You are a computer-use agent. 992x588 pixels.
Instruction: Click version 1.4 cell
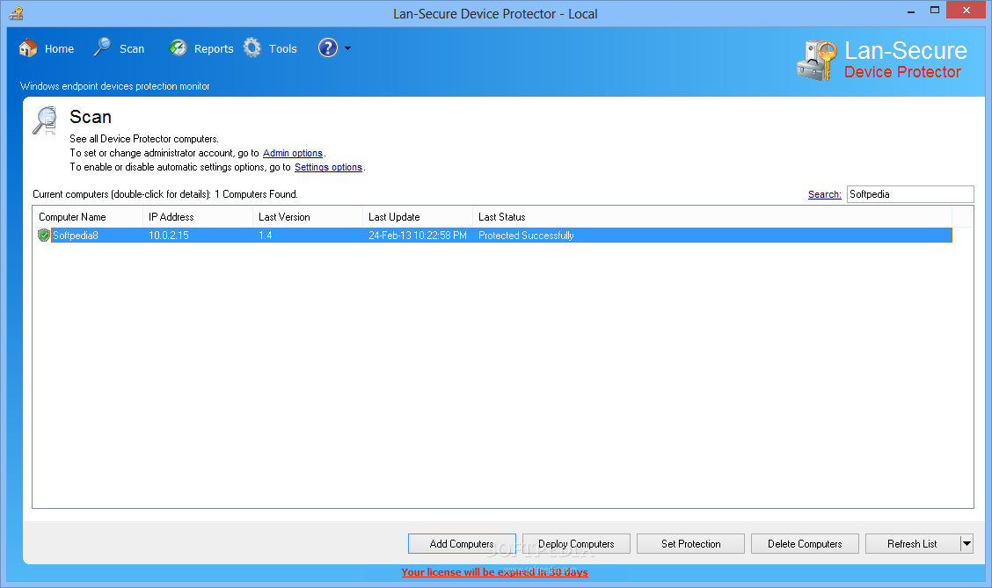(x=265, y=236)
